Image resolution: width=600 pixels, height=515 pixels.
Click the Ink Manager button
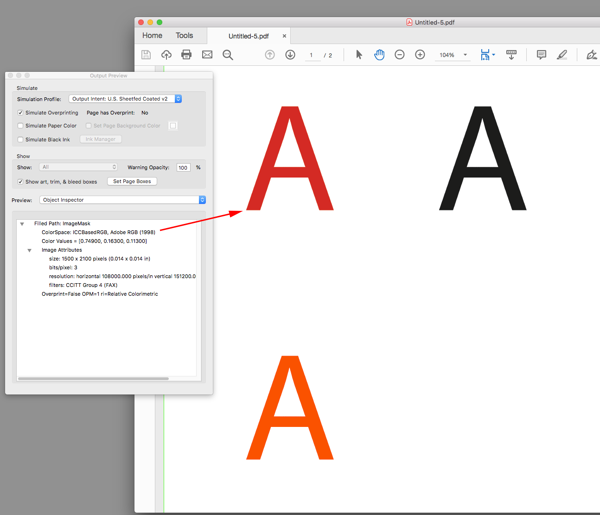pos(101,139)
